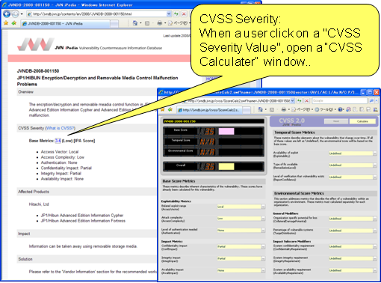Click the Back arrow in JVN iPedia window
The height and width of the screenshot is (283, 381).
[x=7, y=14]
